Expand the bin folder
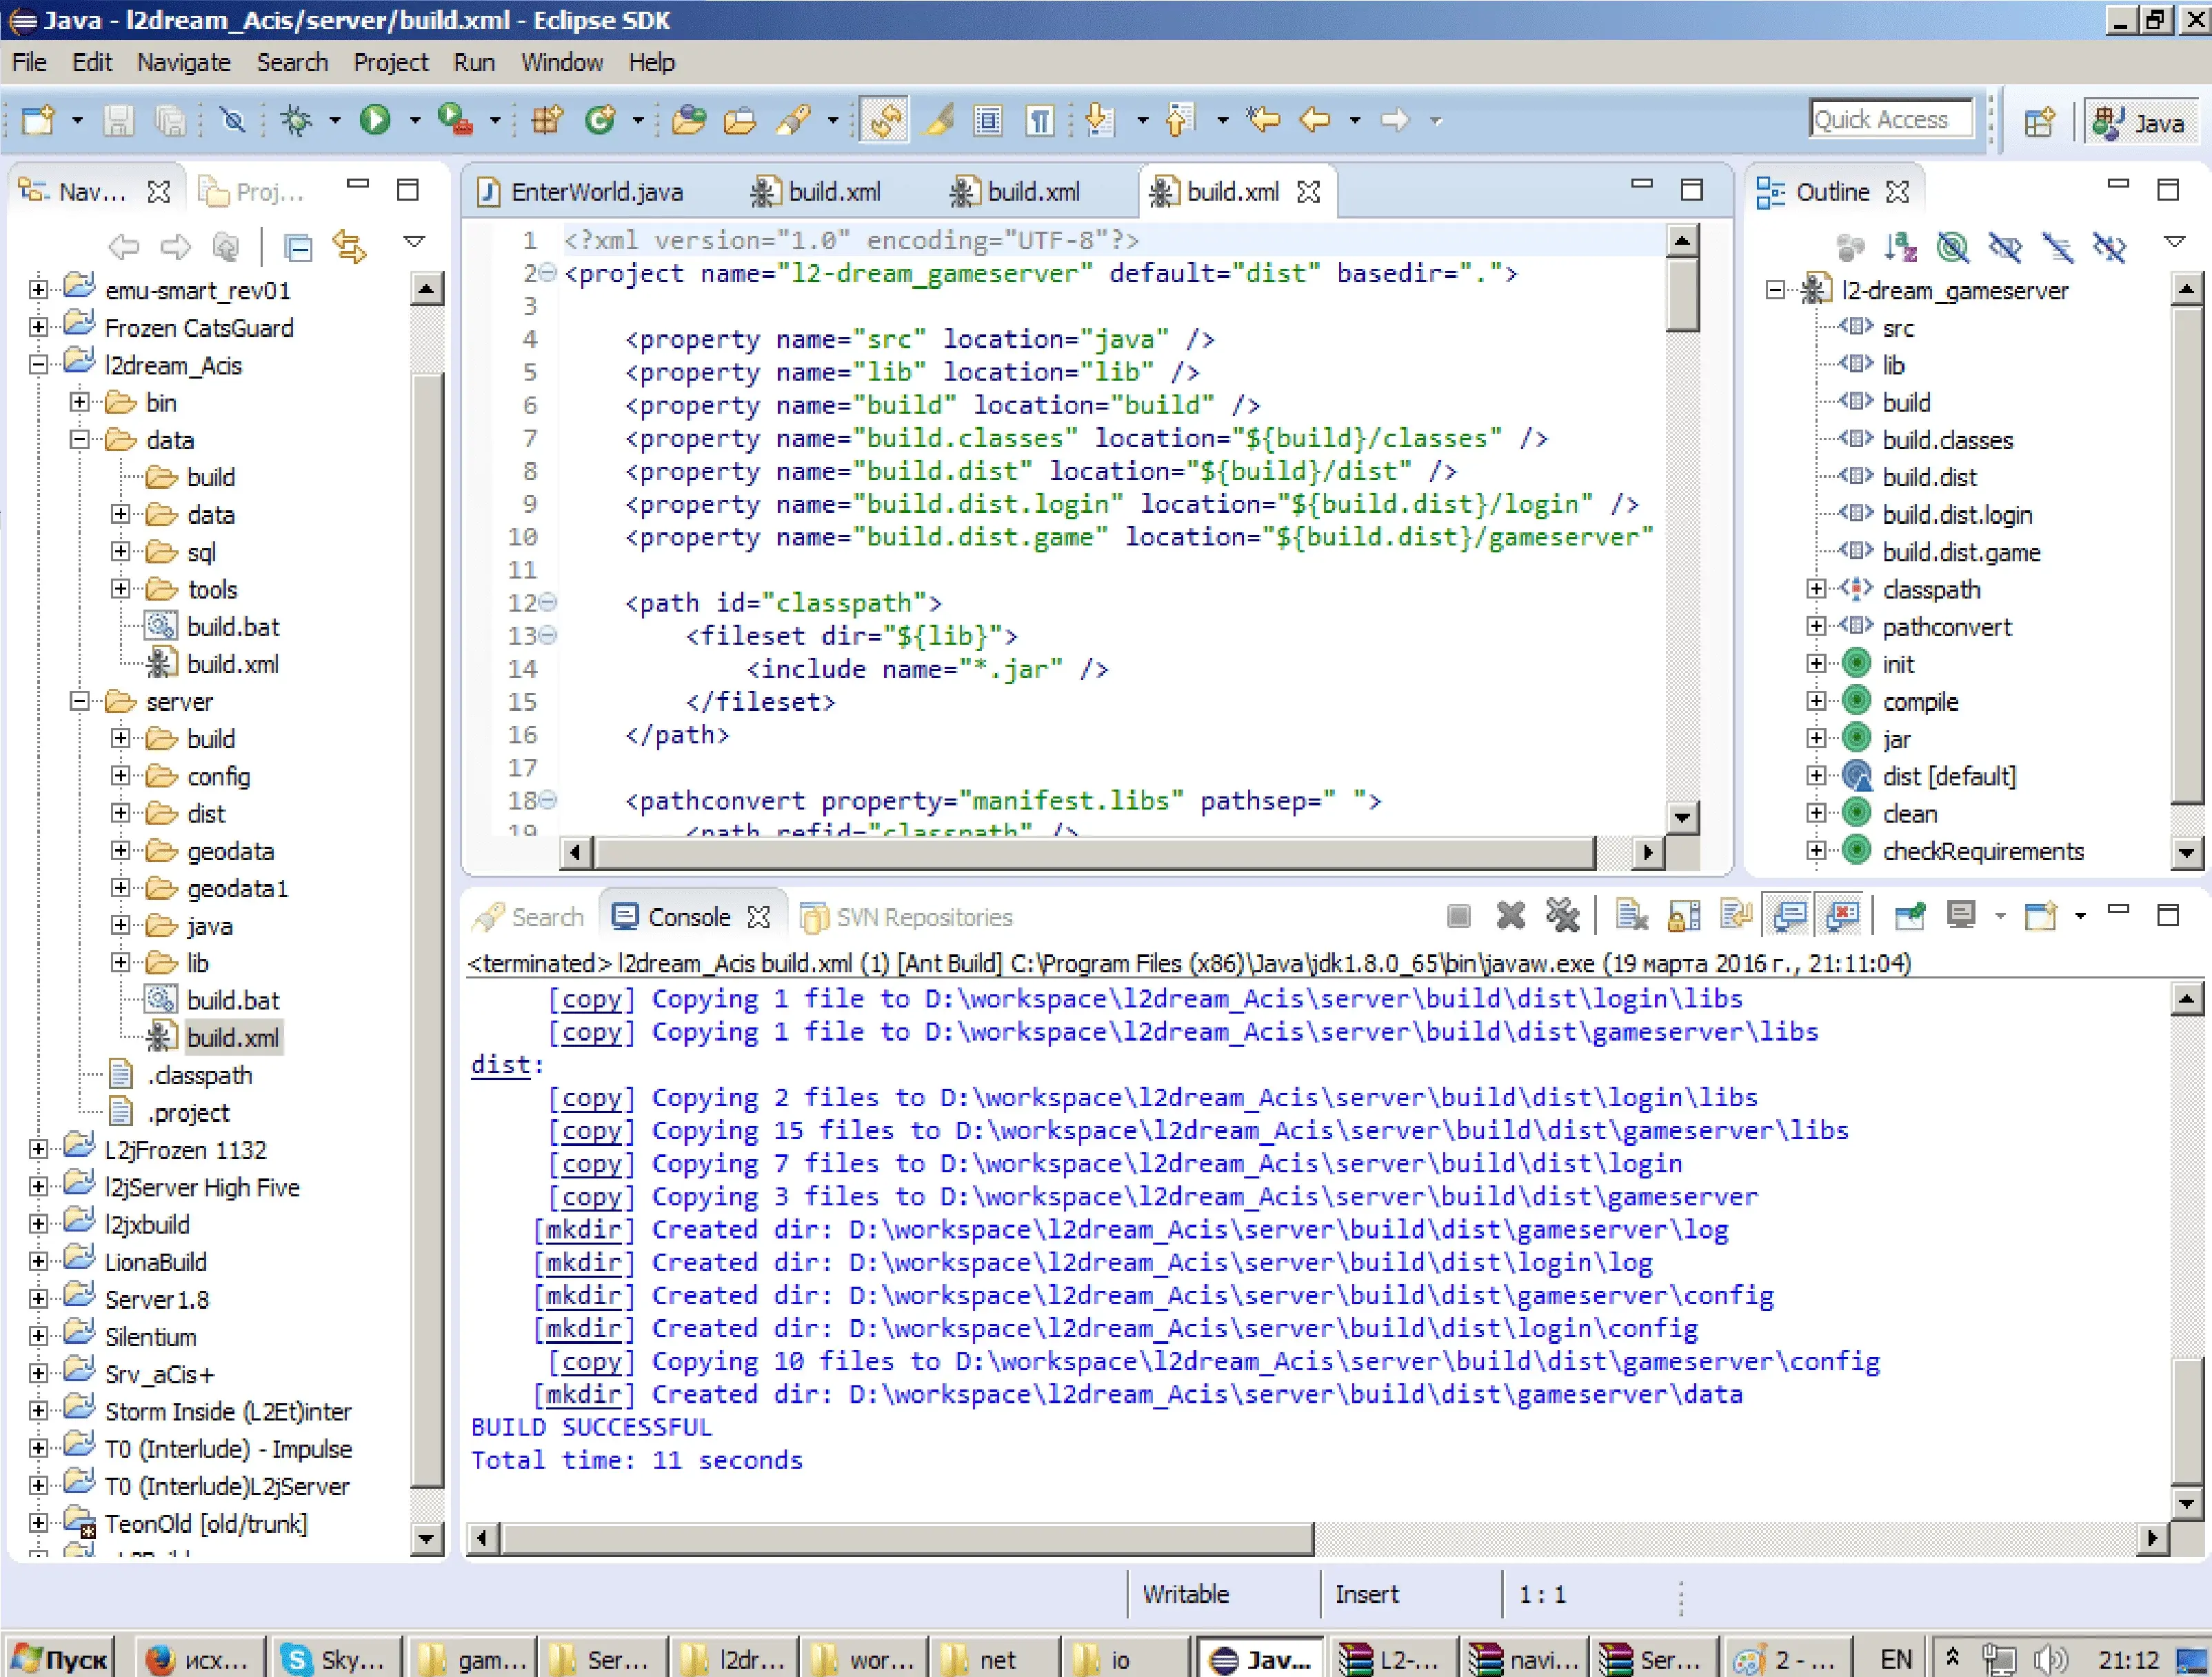 [x=79, y=402]
